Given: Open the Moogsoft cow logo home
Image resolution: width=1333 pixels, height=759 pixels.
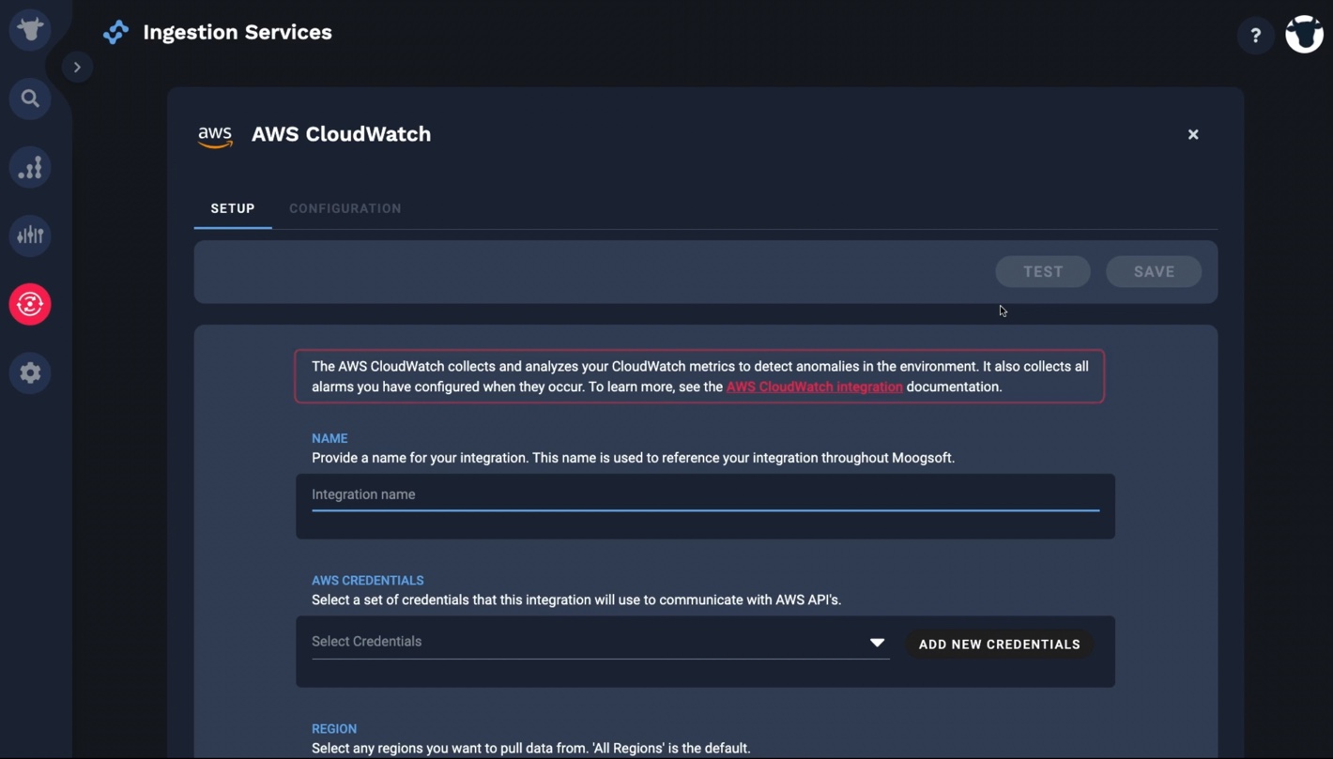Looking at the screenshot, I should (x=30, y=30).
